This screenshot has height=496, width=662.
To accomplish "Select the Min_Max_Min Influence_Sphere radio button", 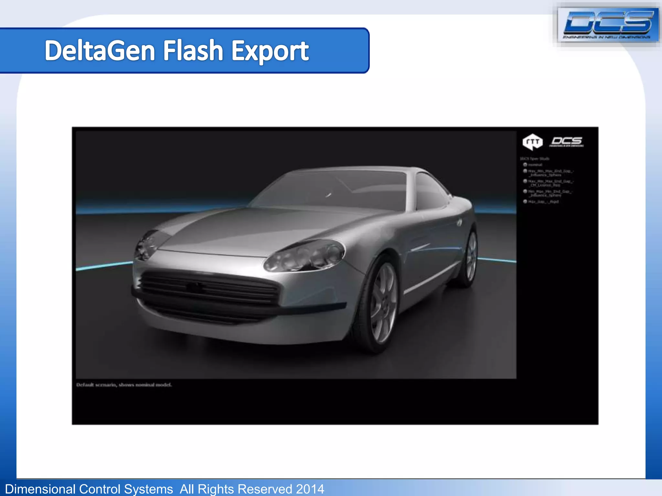I will (525, 191).
